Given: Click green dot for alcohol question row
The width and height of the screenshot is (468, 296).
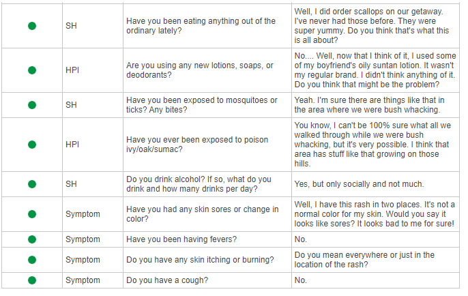Looking at the screenshot, I should click(32, 184).
